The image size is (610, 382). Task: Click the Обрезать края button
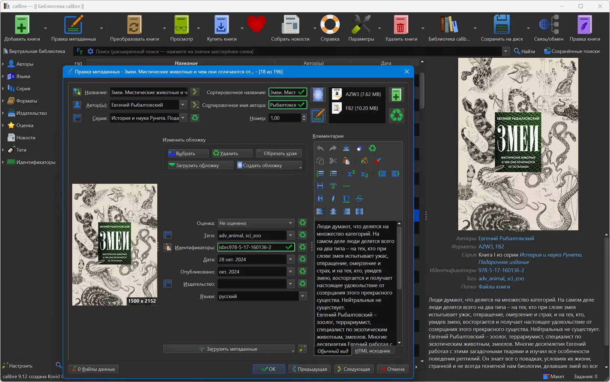click(279, 153)
